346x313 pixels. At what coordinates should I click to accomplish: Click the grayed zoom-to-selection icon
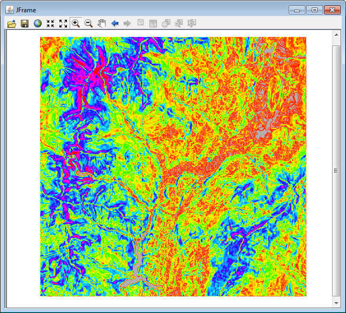point(179,24)
